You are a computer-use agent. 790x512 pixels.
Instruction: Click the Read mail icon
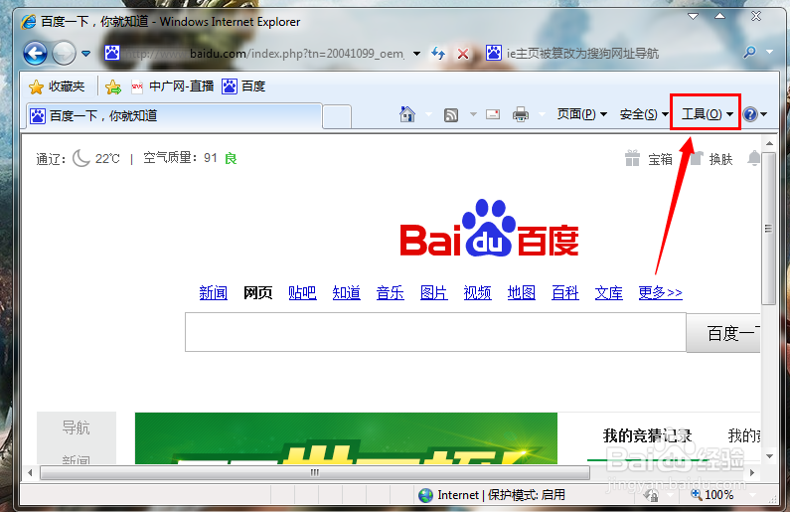(x=493, y=114)
